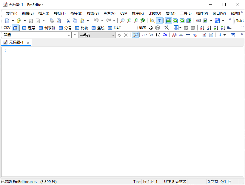
Task: Switch to 逗号 comma CSV mode
Action: [29, 28]
